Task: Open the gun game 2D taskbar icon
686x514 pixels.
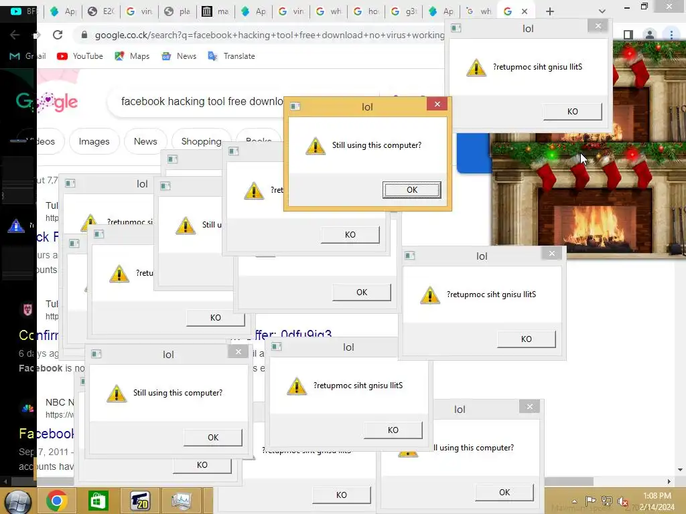Action: click(140, 501)
